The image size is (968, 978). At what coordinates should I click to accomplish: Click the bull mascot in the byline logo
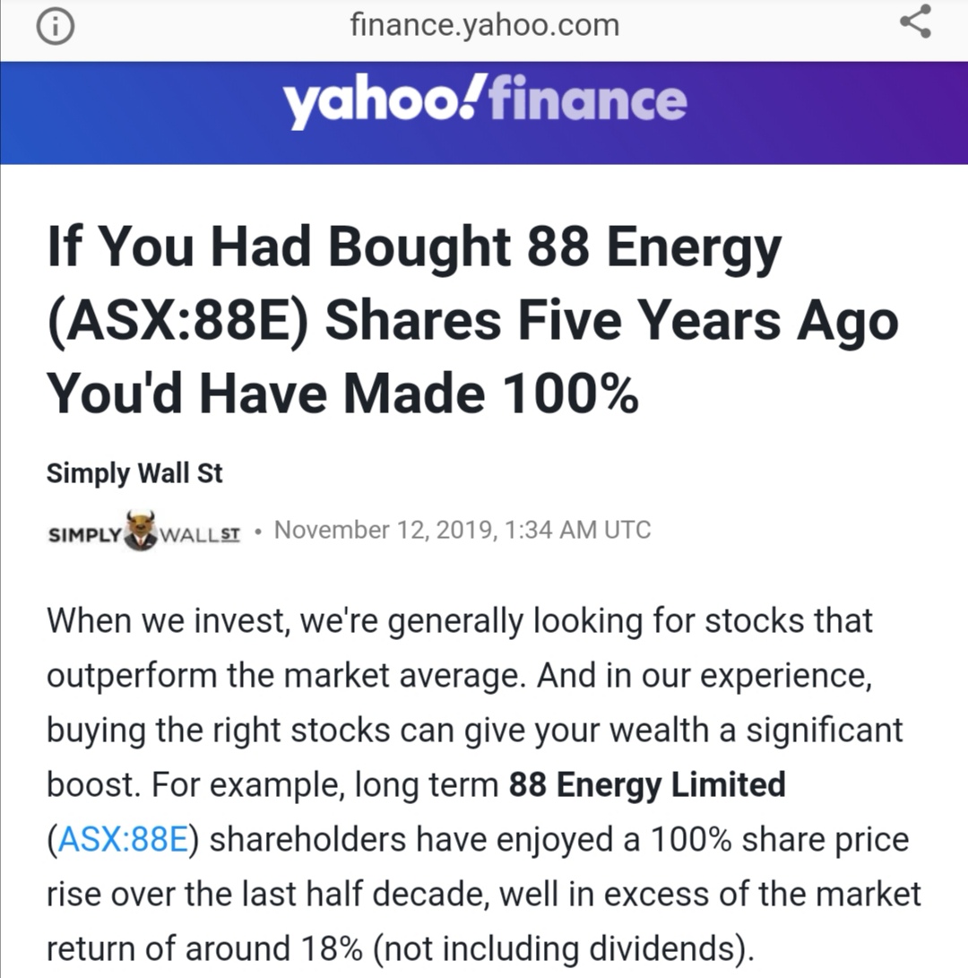point(140,531)
